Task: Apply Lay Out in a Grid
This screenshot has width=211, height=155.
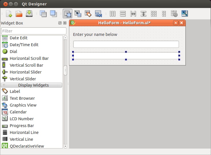Action: click(x=154, y=14)
